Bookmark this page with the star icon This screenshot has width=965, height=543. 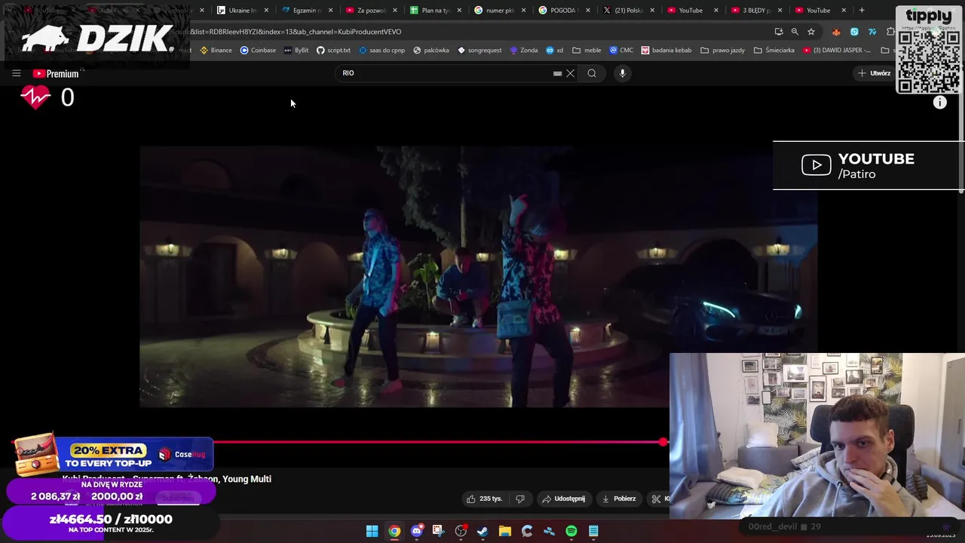pos(811,32)
